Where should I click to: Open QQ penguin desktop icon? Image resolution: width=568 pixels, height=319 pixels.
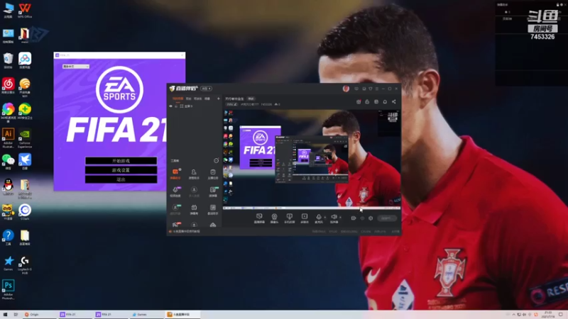click(8, 186)
